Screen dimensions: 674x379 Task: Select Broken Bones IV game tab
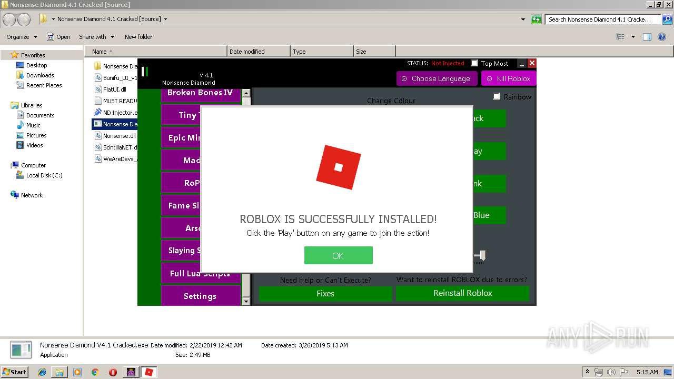click(x=200, y=94)
